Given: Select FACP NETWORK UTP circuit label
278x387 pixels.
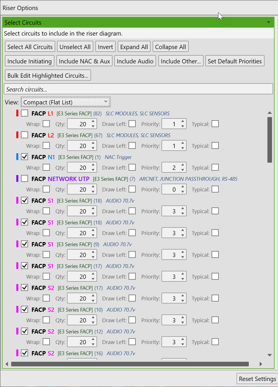Looking at the screenshot, I should click(x=60, y=179).
